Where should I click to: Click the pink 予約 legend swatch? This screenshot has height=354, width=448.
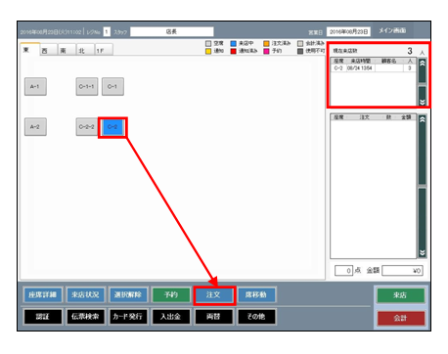click(x=266, y=51)
